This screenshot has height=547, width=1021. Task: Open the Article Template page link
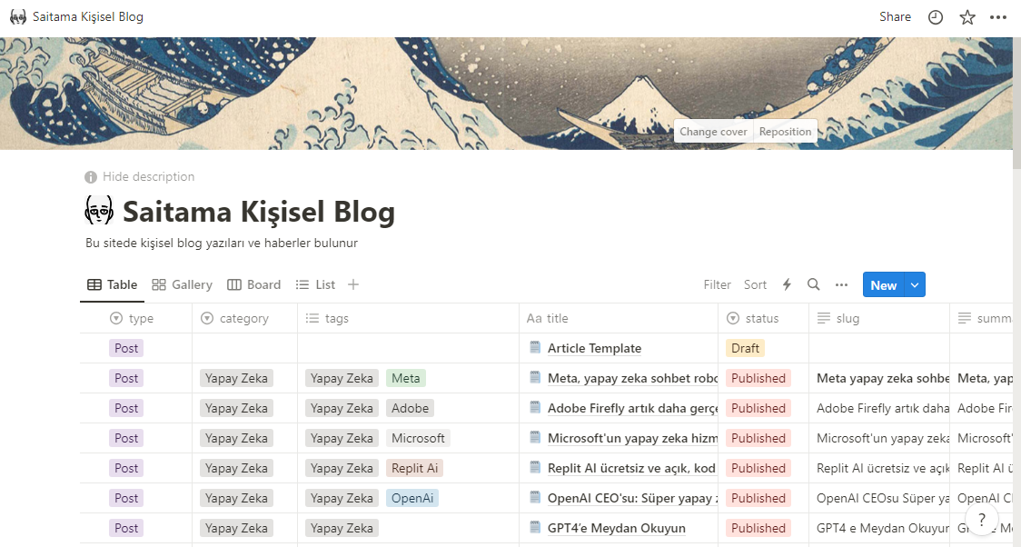pos(594,348)
